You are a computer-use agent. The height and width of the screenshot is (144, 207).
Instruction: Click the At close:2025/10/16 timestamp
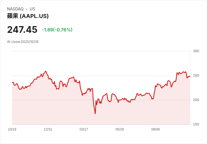[23, 42]
